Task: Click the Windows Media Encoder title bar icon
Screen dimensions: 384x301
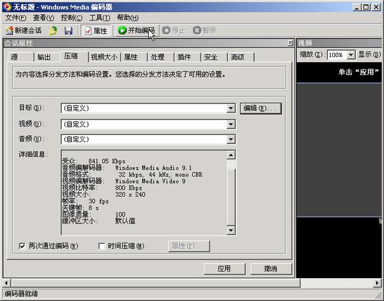Action: (x=7, y=7)
